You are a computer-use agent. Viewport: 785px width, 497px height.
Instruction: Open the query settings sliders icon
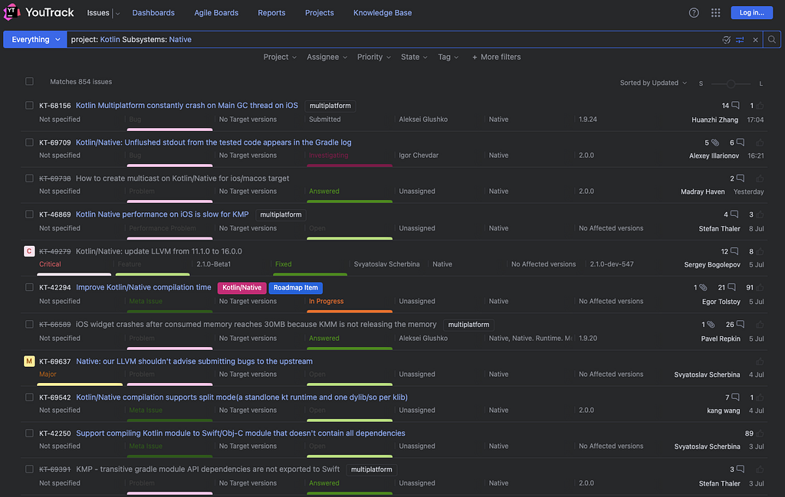740,40
